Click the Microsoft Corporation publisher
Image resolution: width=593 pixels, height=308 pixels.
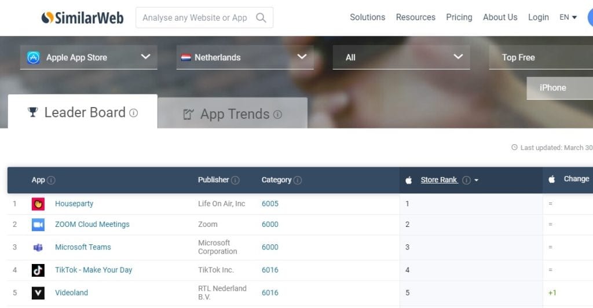pos(218,247)
